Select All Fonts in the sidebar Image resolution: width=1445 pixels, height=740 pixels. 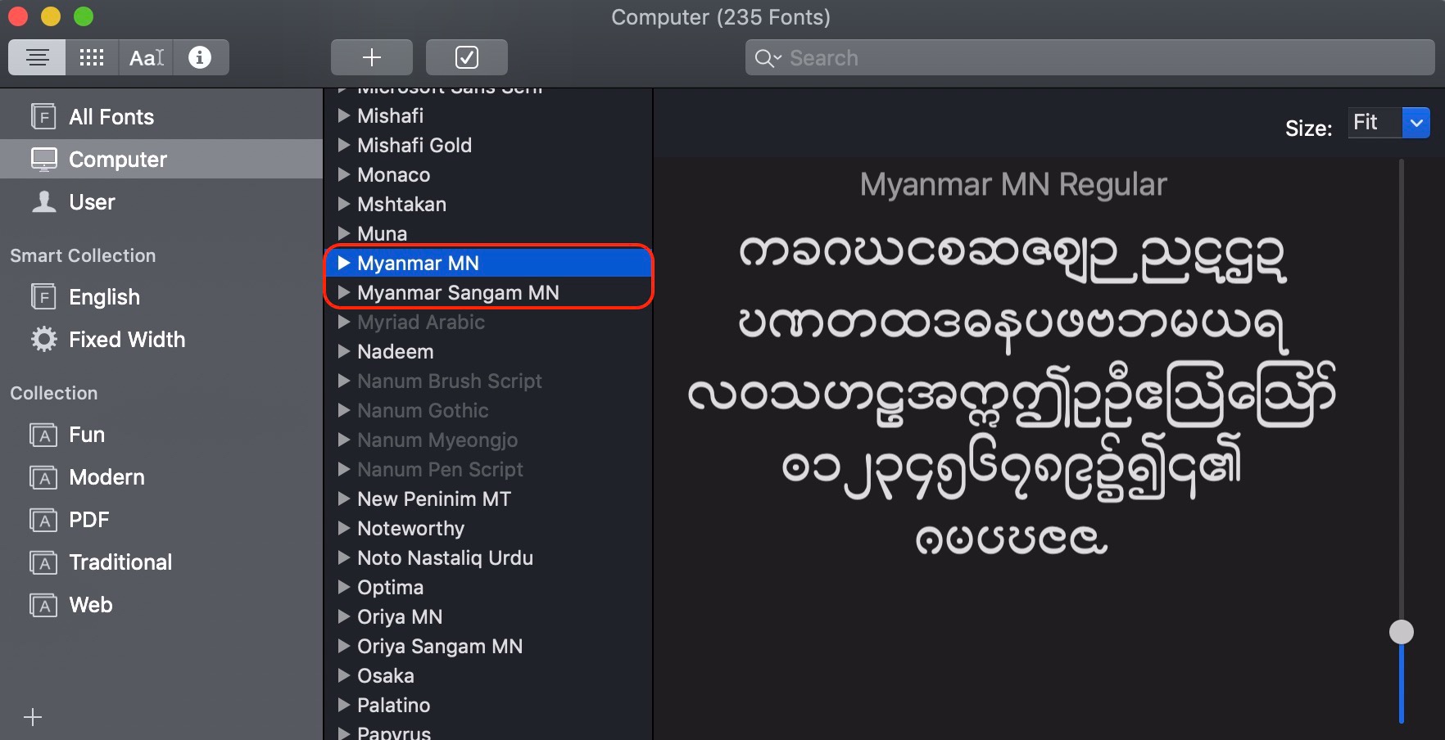(111, 116)
